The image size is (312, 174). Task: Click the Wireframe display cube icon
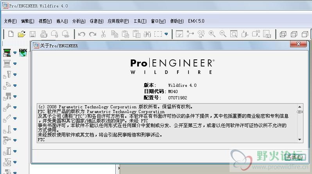283,34
